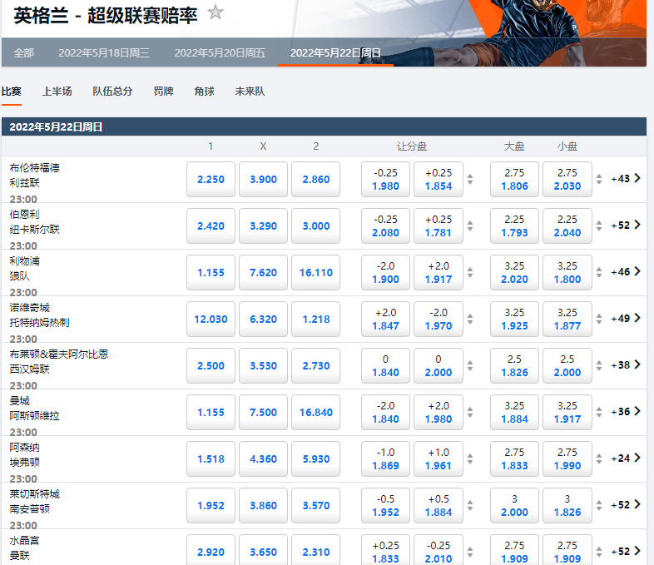Open the 布莱顿&霍夫阿尔比恩 match details
Viewport: 654px width, 565px height.
click(x=59, y=361)
